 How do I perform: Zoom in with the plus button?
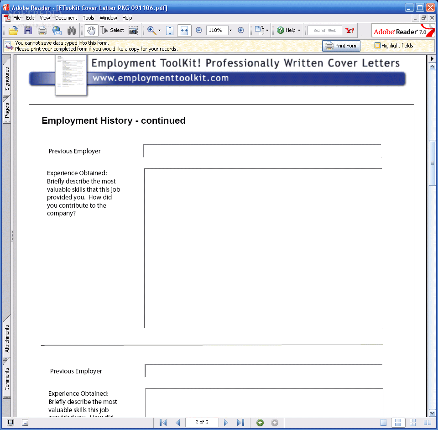[x=241, y=30]
